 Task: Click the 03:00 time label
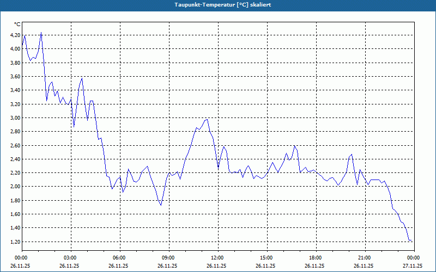pos(70,258)
